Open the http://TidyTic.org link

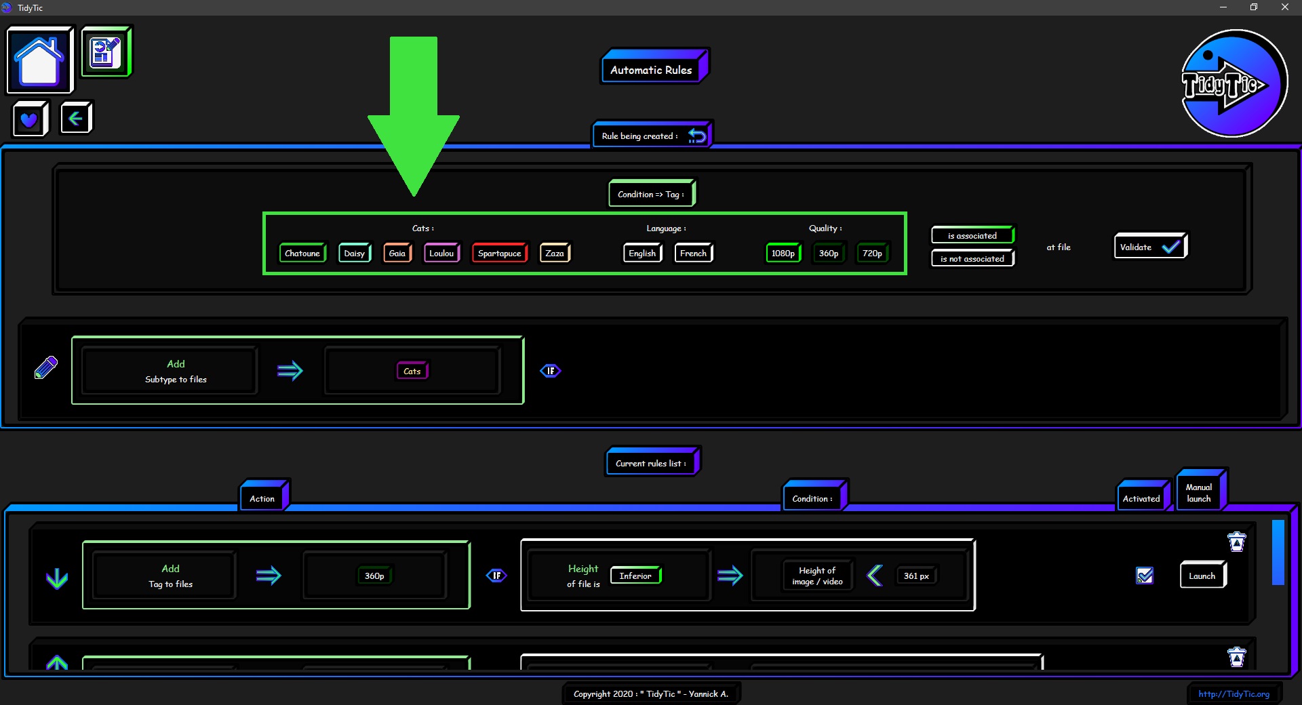[1233, 693]
